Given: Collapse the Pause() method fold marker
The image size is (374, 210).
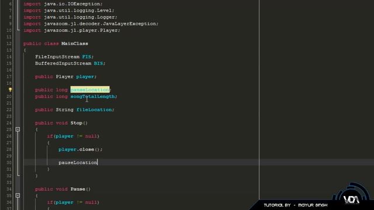Looking at the screenshot, I should 18,195.
